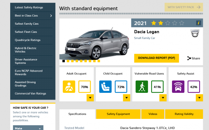
Task: Switch to the Videos tab
Action: tap(153, 114)
